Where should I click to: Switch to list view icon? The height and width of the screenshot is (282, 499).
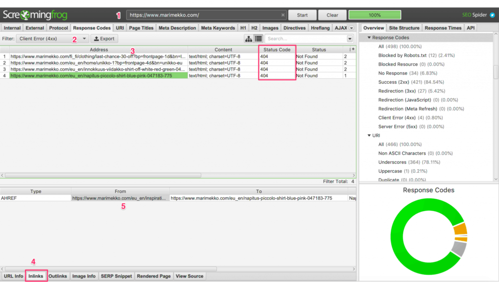point(258,39)
